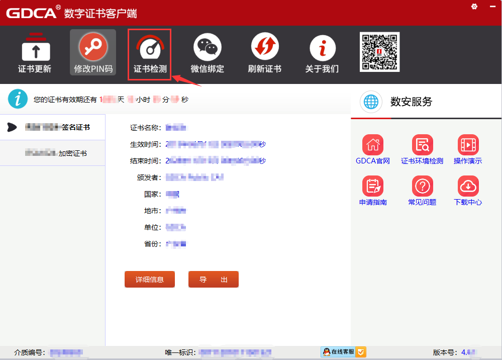Screen dimensions: 502x360
Task: Open 操作演示 operation demo video
Action: (468, 145)
